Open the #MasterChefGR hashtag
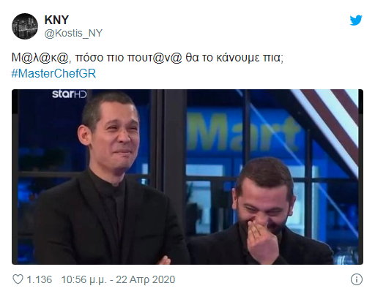Viewport: 375px width, 294px height. click(53, 73)
